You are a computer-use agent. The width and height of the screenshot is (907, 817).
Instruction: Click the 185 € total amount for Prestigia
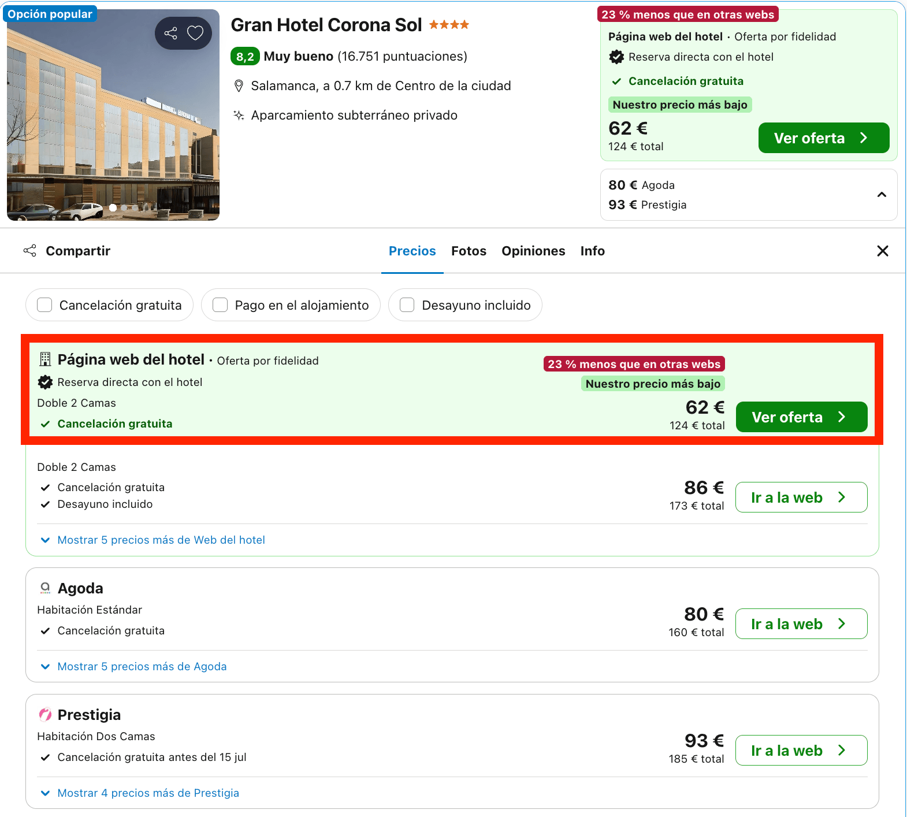click(696, 759)
